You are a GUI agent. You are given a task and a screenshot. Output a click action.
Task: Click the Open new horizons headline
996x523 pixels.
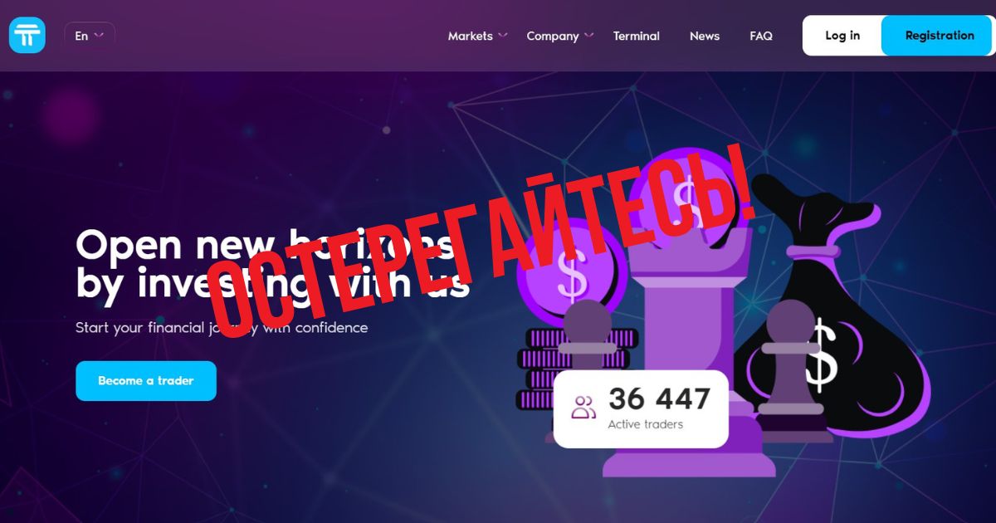pyautogui.click(x=273, y=263)
